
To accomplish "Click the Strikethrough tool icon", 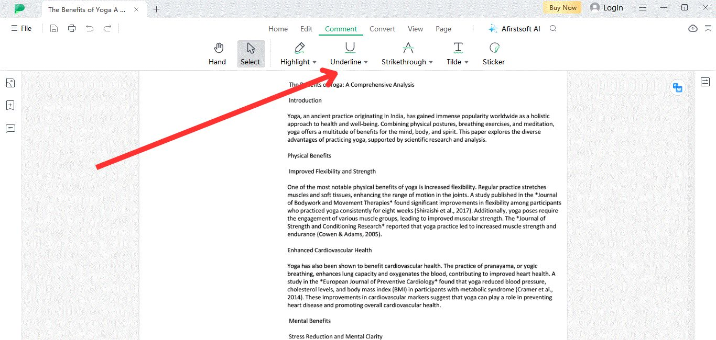I will (408, 48).
